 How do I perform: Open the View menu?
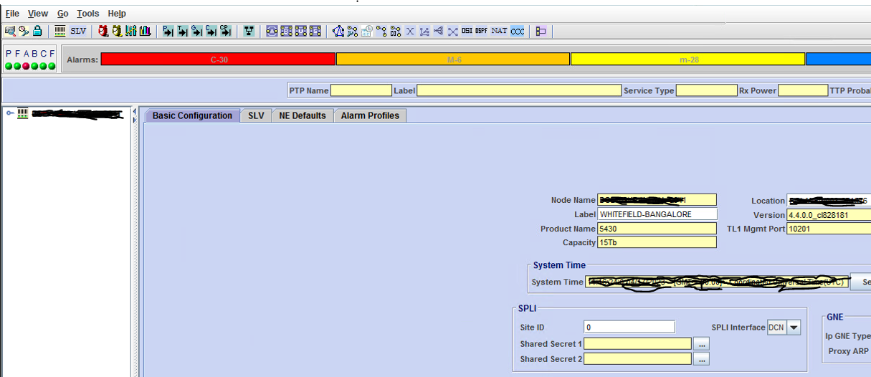(38, 14)
